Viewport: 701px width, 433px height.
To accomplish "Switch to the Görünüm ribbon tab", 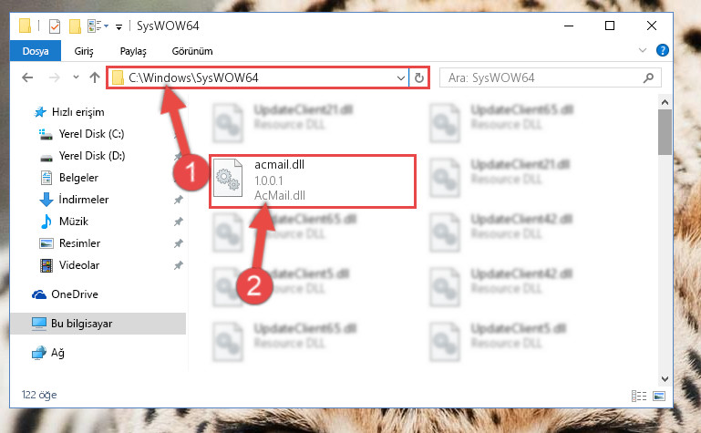I will pyautogui.click(x=192, y=51).
